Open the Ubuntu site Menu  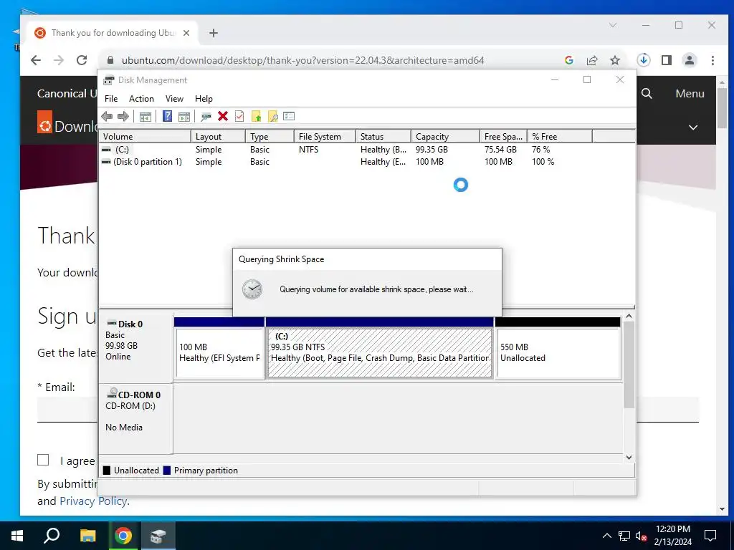click(690, 94)
